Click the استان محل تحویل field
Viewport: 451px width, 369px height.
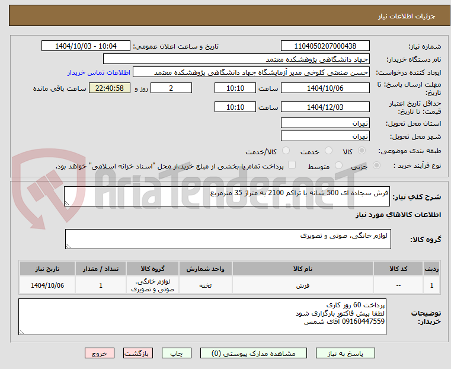(x=325, y=123)
